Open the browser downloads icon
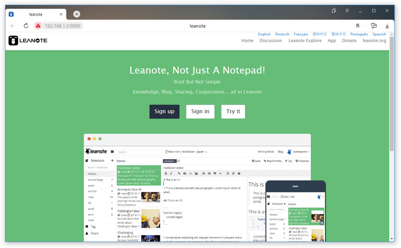The width and height of the screenshot is (401, 248). point(387,26)
